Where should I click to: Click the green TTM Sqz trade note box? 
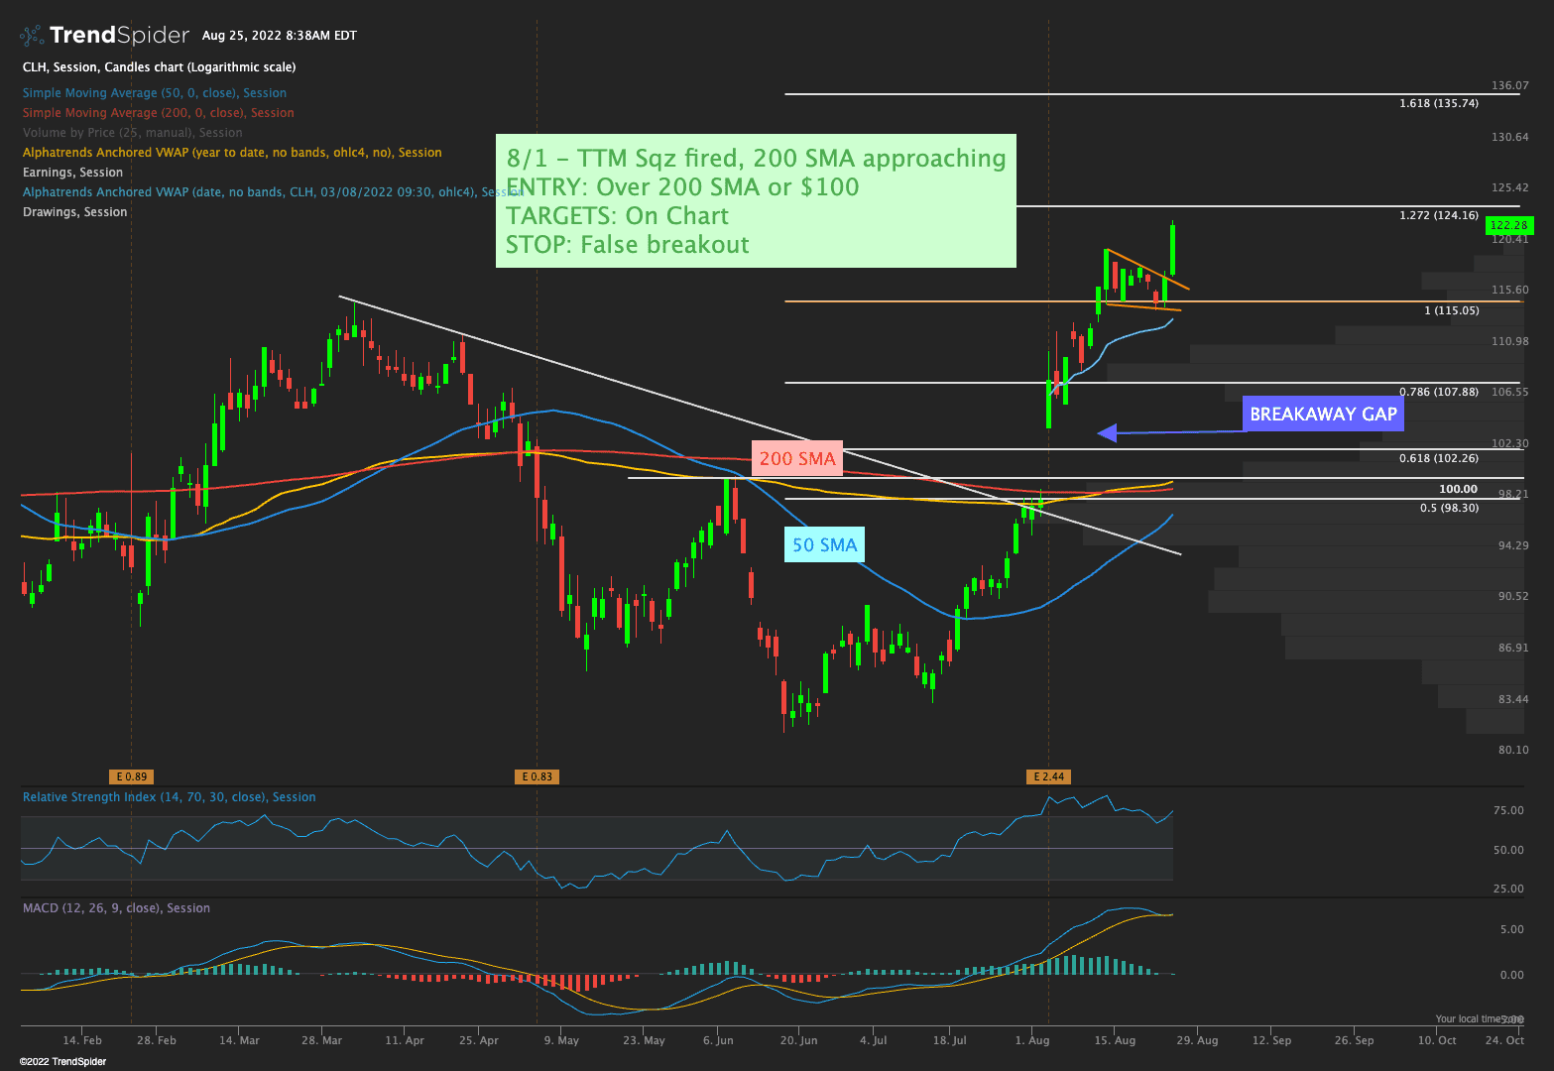click(x=756, y=201)
